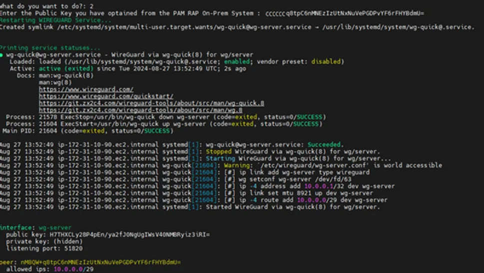Select 'WireGuard via wg-quick(8) for wg/server' unit title
The image size is (484, 273).
click(x=182, y=55)
